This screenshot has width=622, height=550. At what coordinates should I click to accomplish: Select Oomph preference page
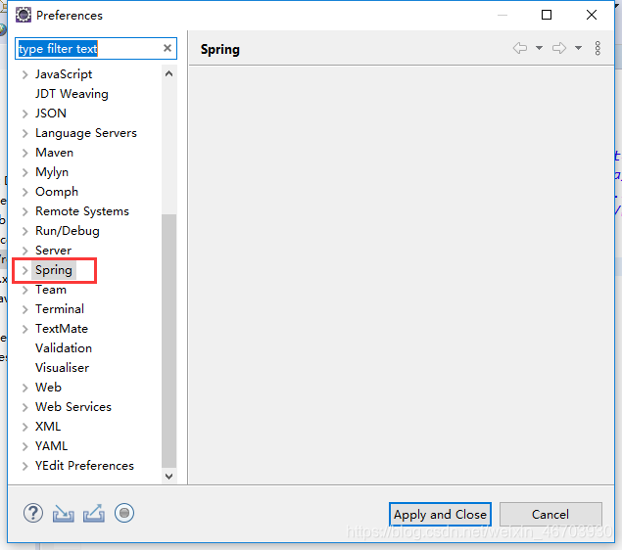(x=57, y=192)
